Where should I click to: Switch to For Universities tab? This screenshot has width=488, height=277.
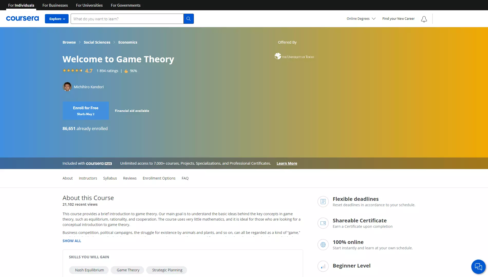[x=89, y=5]
